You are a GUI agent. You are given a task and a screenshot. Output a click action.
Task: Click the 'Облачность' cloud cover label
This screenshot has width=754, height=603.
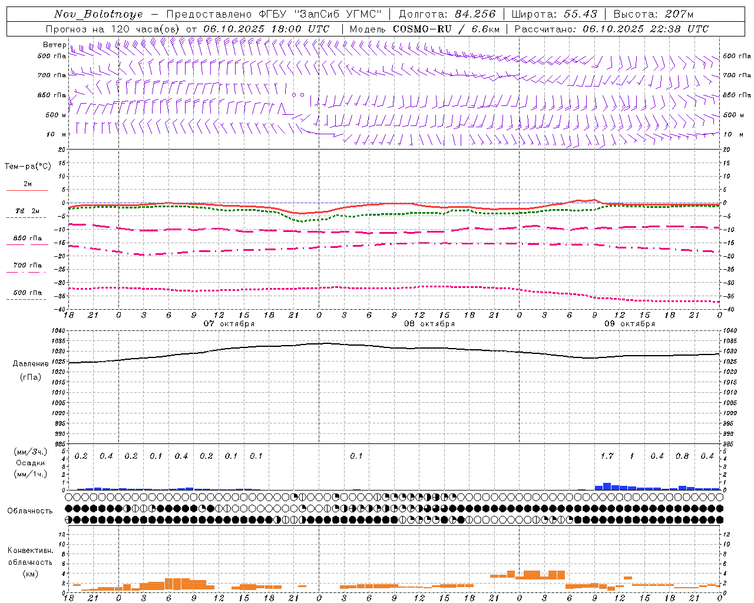pos(30,511)
